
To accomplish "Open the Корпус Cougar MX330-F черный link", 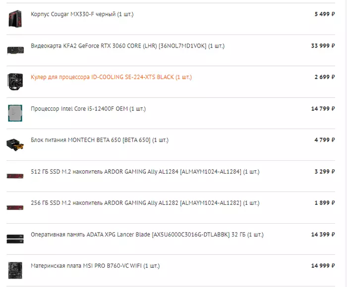I will (x=82, y=14).
